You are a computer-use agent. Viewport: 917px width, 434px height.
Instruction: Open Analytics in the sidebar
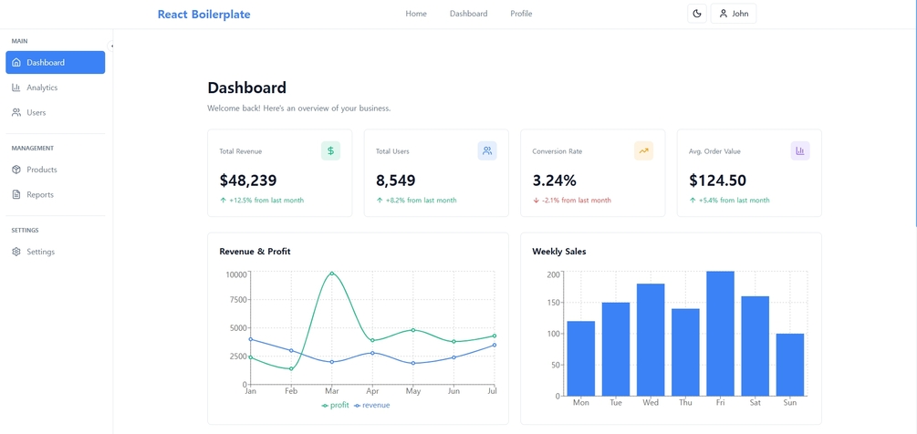pyautogui.click(x=56, y=88)
